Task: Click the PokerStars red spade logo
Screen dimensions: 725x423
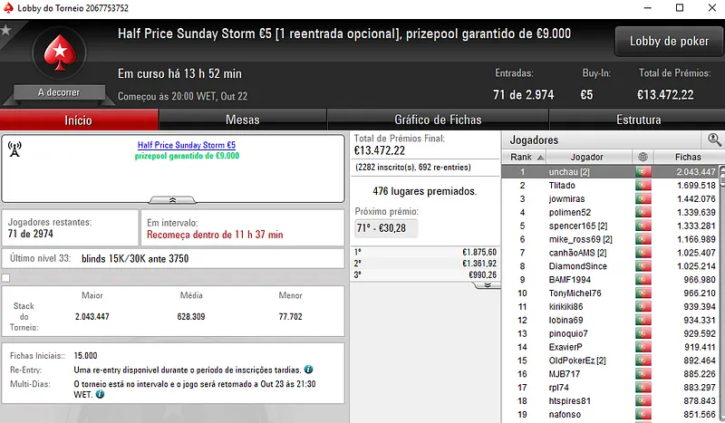Action: pos(59,53)
